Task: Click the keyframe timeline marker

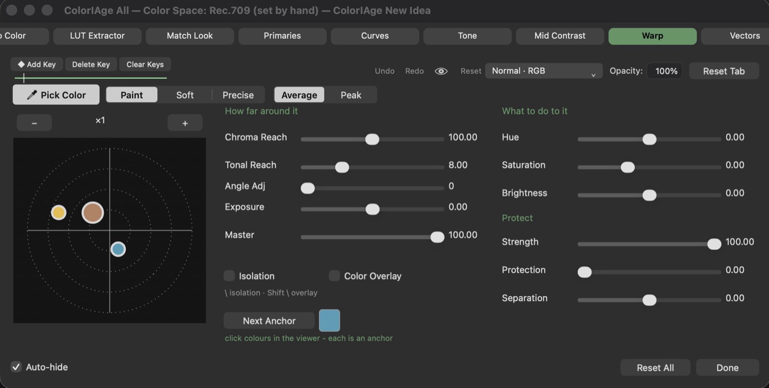Action: (24, 77)
